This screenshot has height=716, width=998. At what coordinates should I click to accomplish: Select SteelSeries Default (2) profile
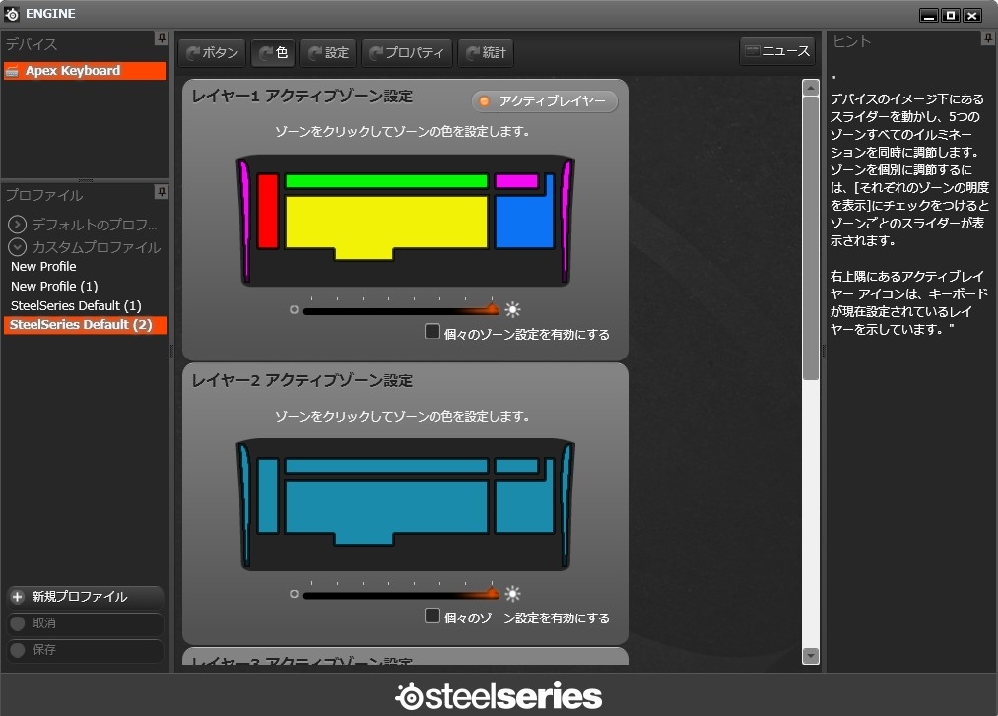[x=86, y=325]
